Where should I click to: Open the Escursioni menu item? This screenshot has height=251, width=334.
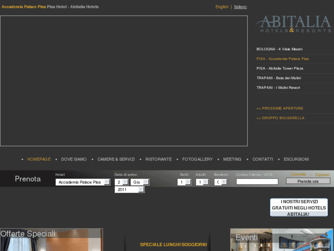(296, 159)
